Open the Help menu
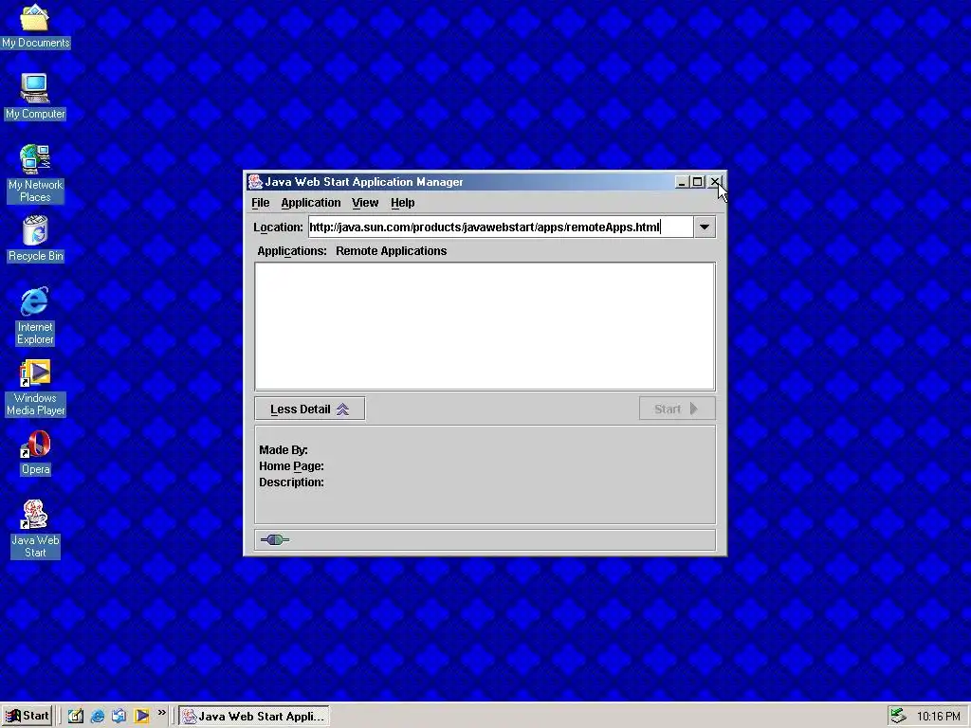971x728 pixels. 402,203
